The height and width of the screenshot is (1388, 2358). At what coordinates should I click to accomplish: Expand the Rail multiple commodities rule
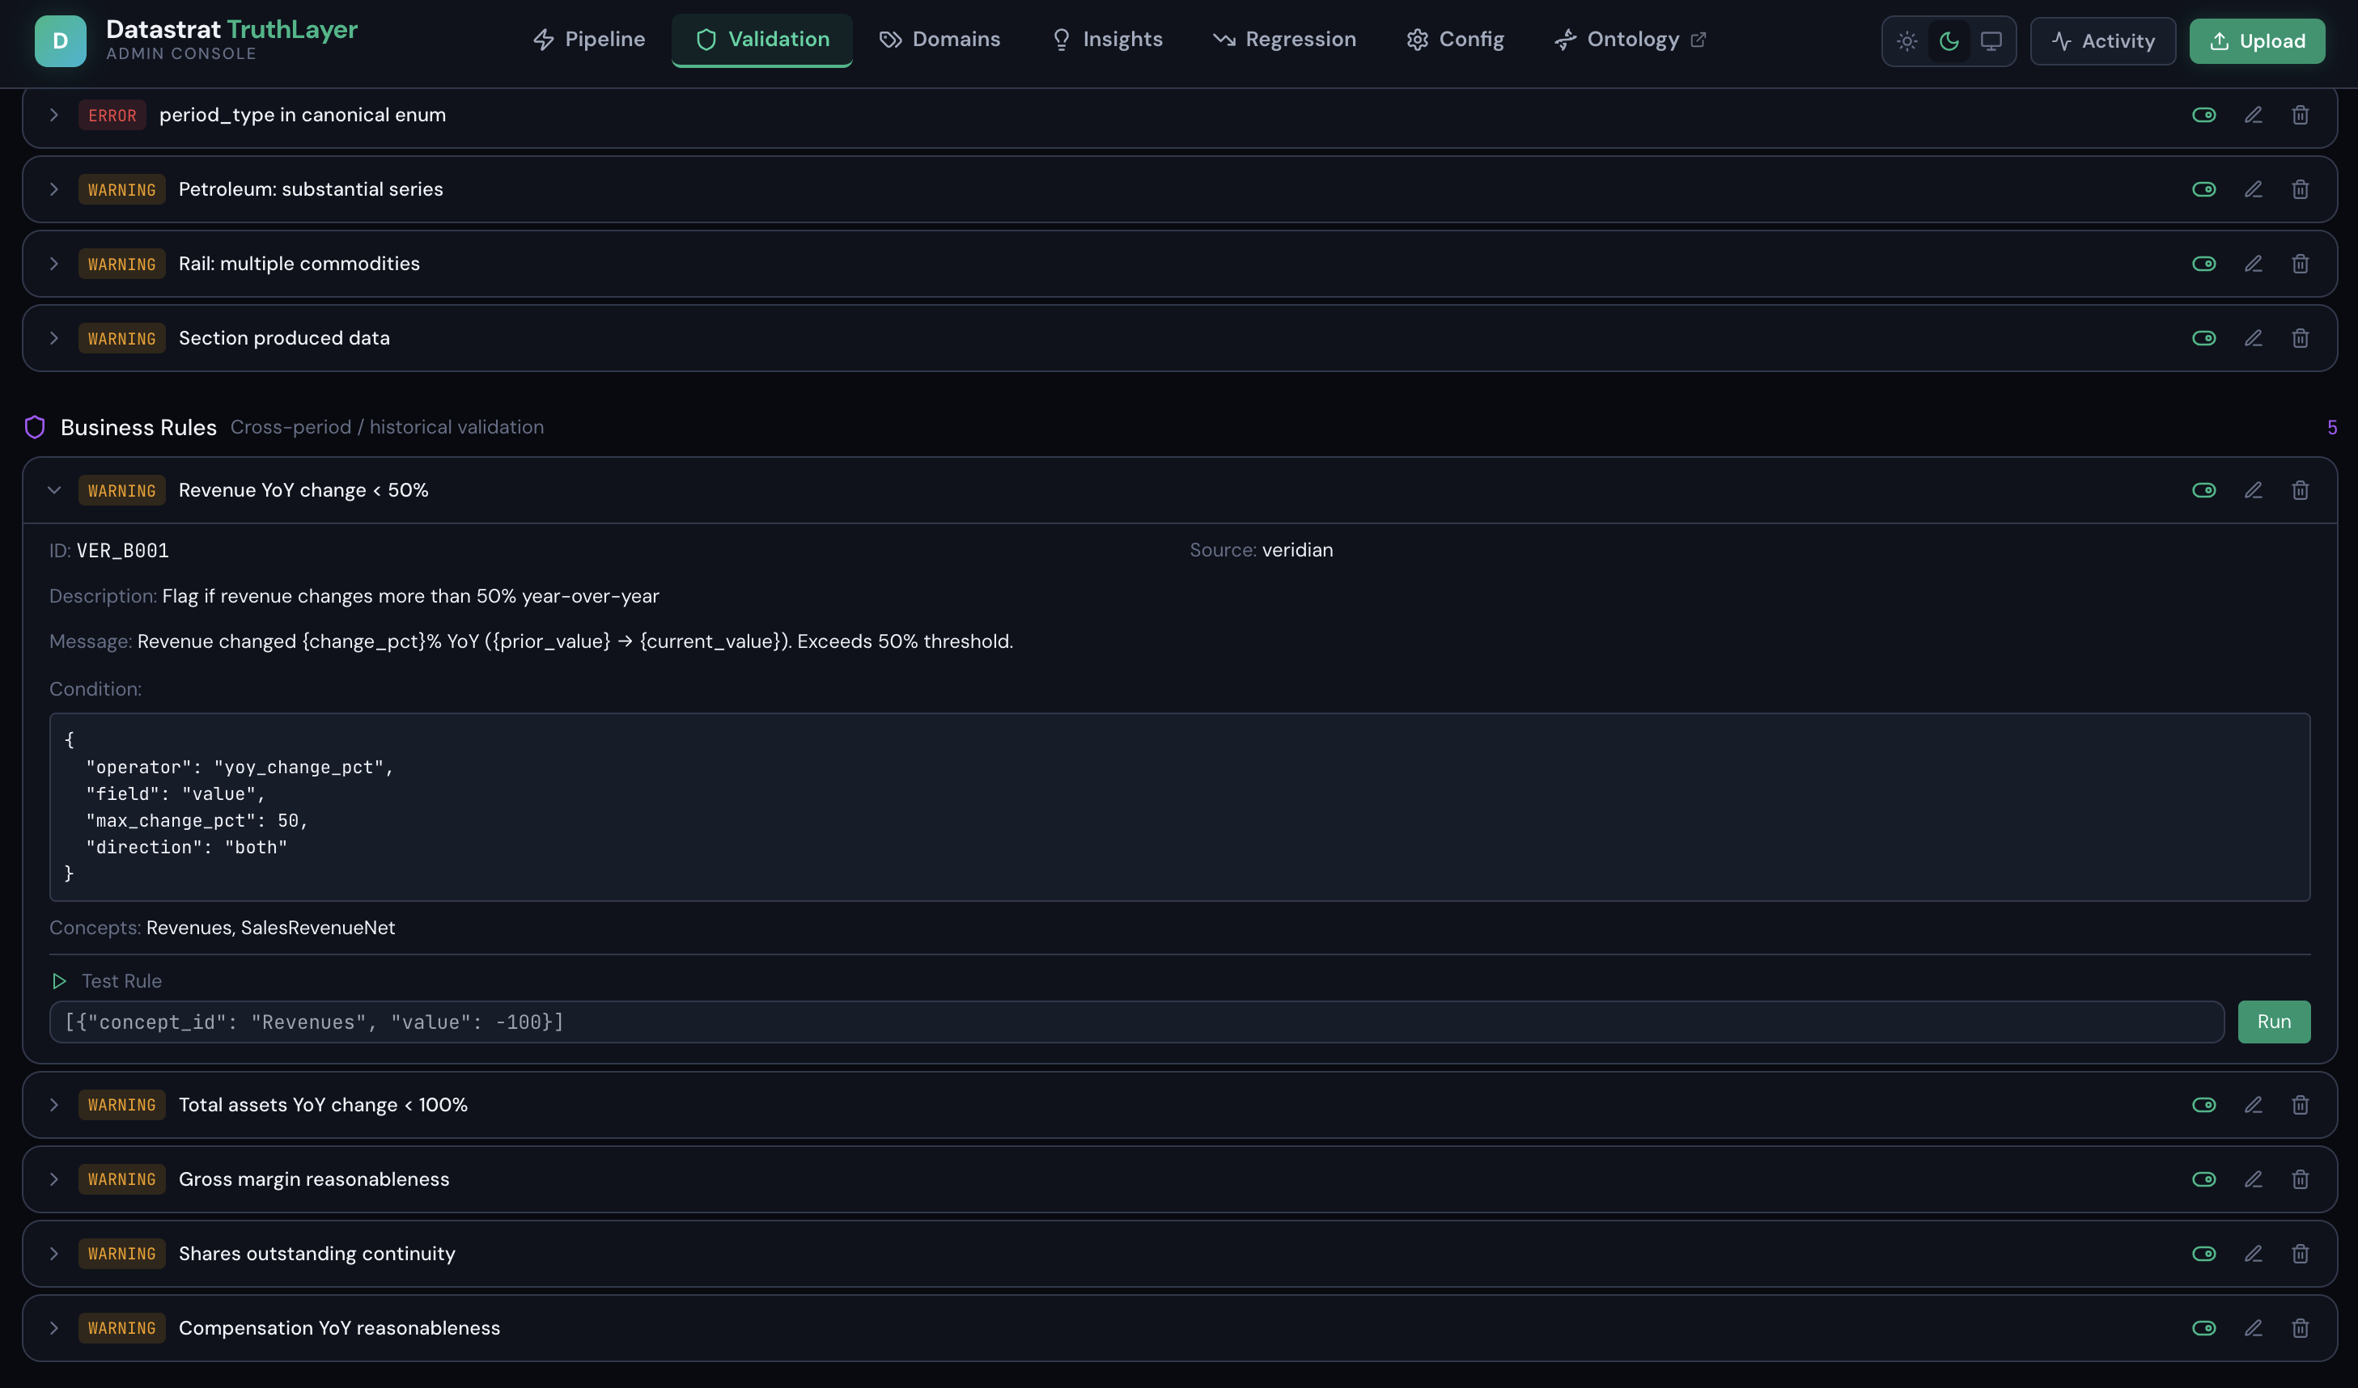(x=54, y=264)
